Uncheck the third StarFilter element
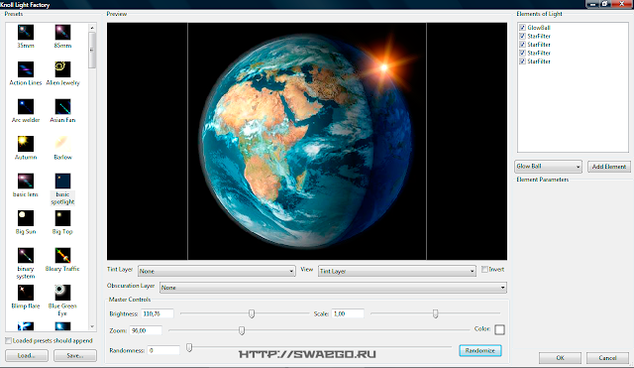 tap(522, 53)
